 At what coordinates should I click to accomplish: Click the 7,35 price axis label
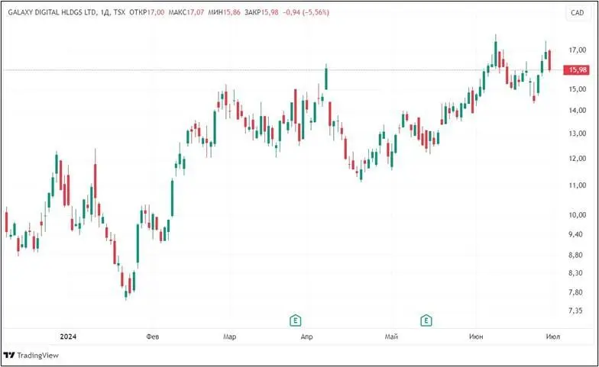point(577,311)
